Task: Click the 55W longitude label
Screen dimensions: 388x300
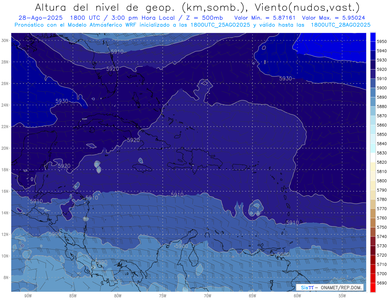Action: pos(342,296)
